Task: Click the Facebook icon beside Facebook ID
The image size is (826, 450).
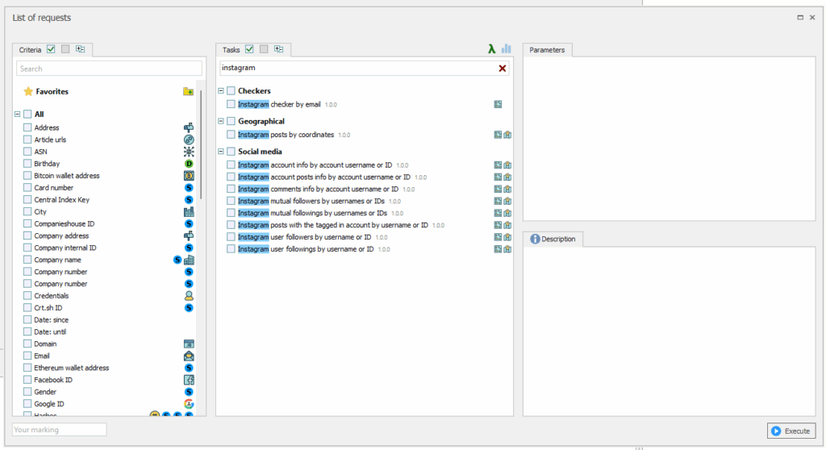Action: [189, 380]
